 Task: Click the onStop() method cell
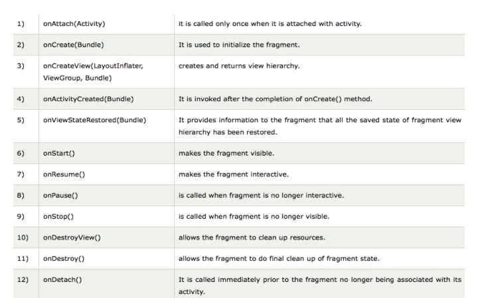[x=58, y=216]
